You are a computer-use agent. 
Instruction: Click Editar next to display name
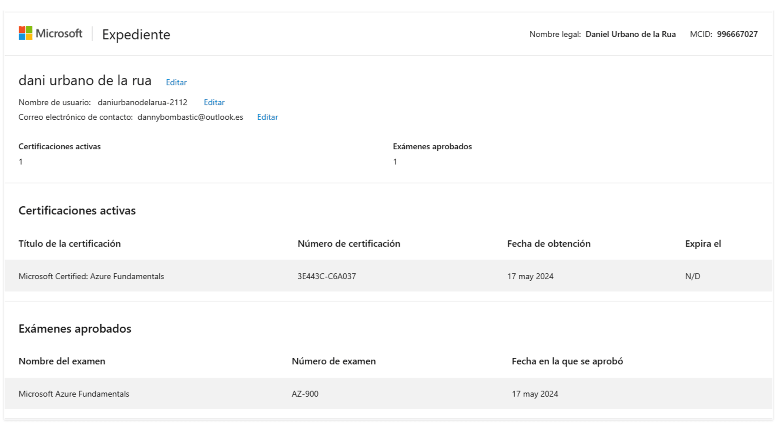[x=176, y=82]
